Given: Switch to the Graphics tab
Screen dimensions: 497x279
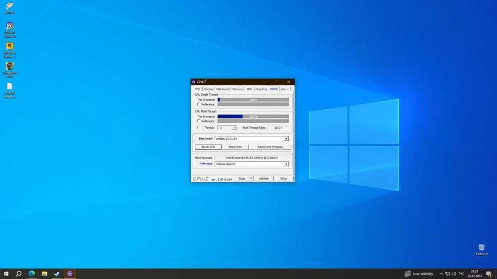Looking at the screenshot, I should (x=261, y=89).
